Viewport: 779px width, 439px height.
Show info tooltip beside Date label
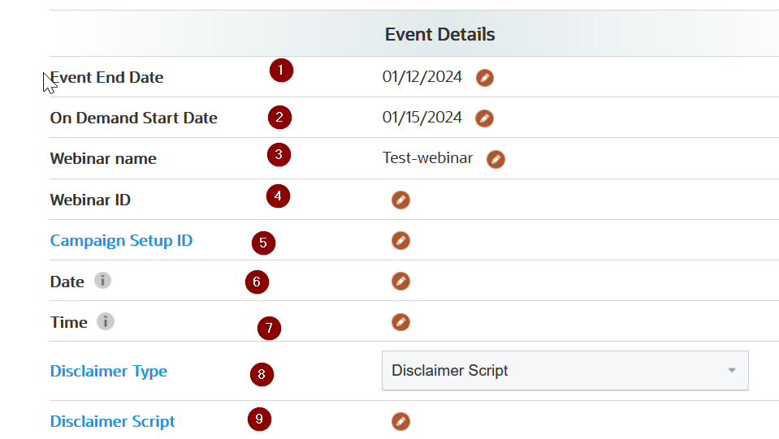102,281
